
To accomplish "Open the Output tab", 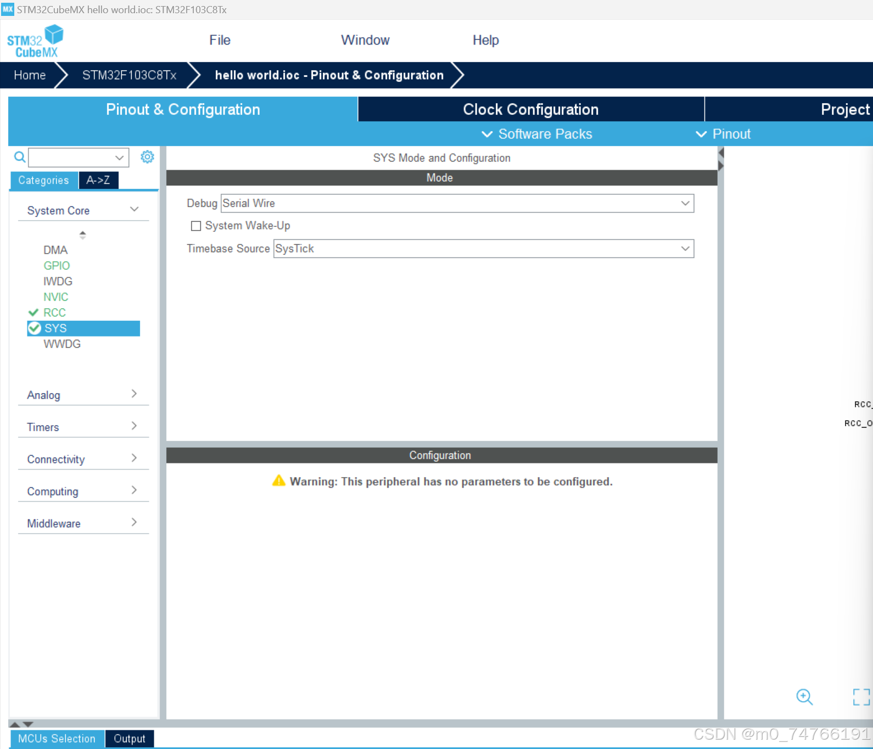I will (130, 739).
